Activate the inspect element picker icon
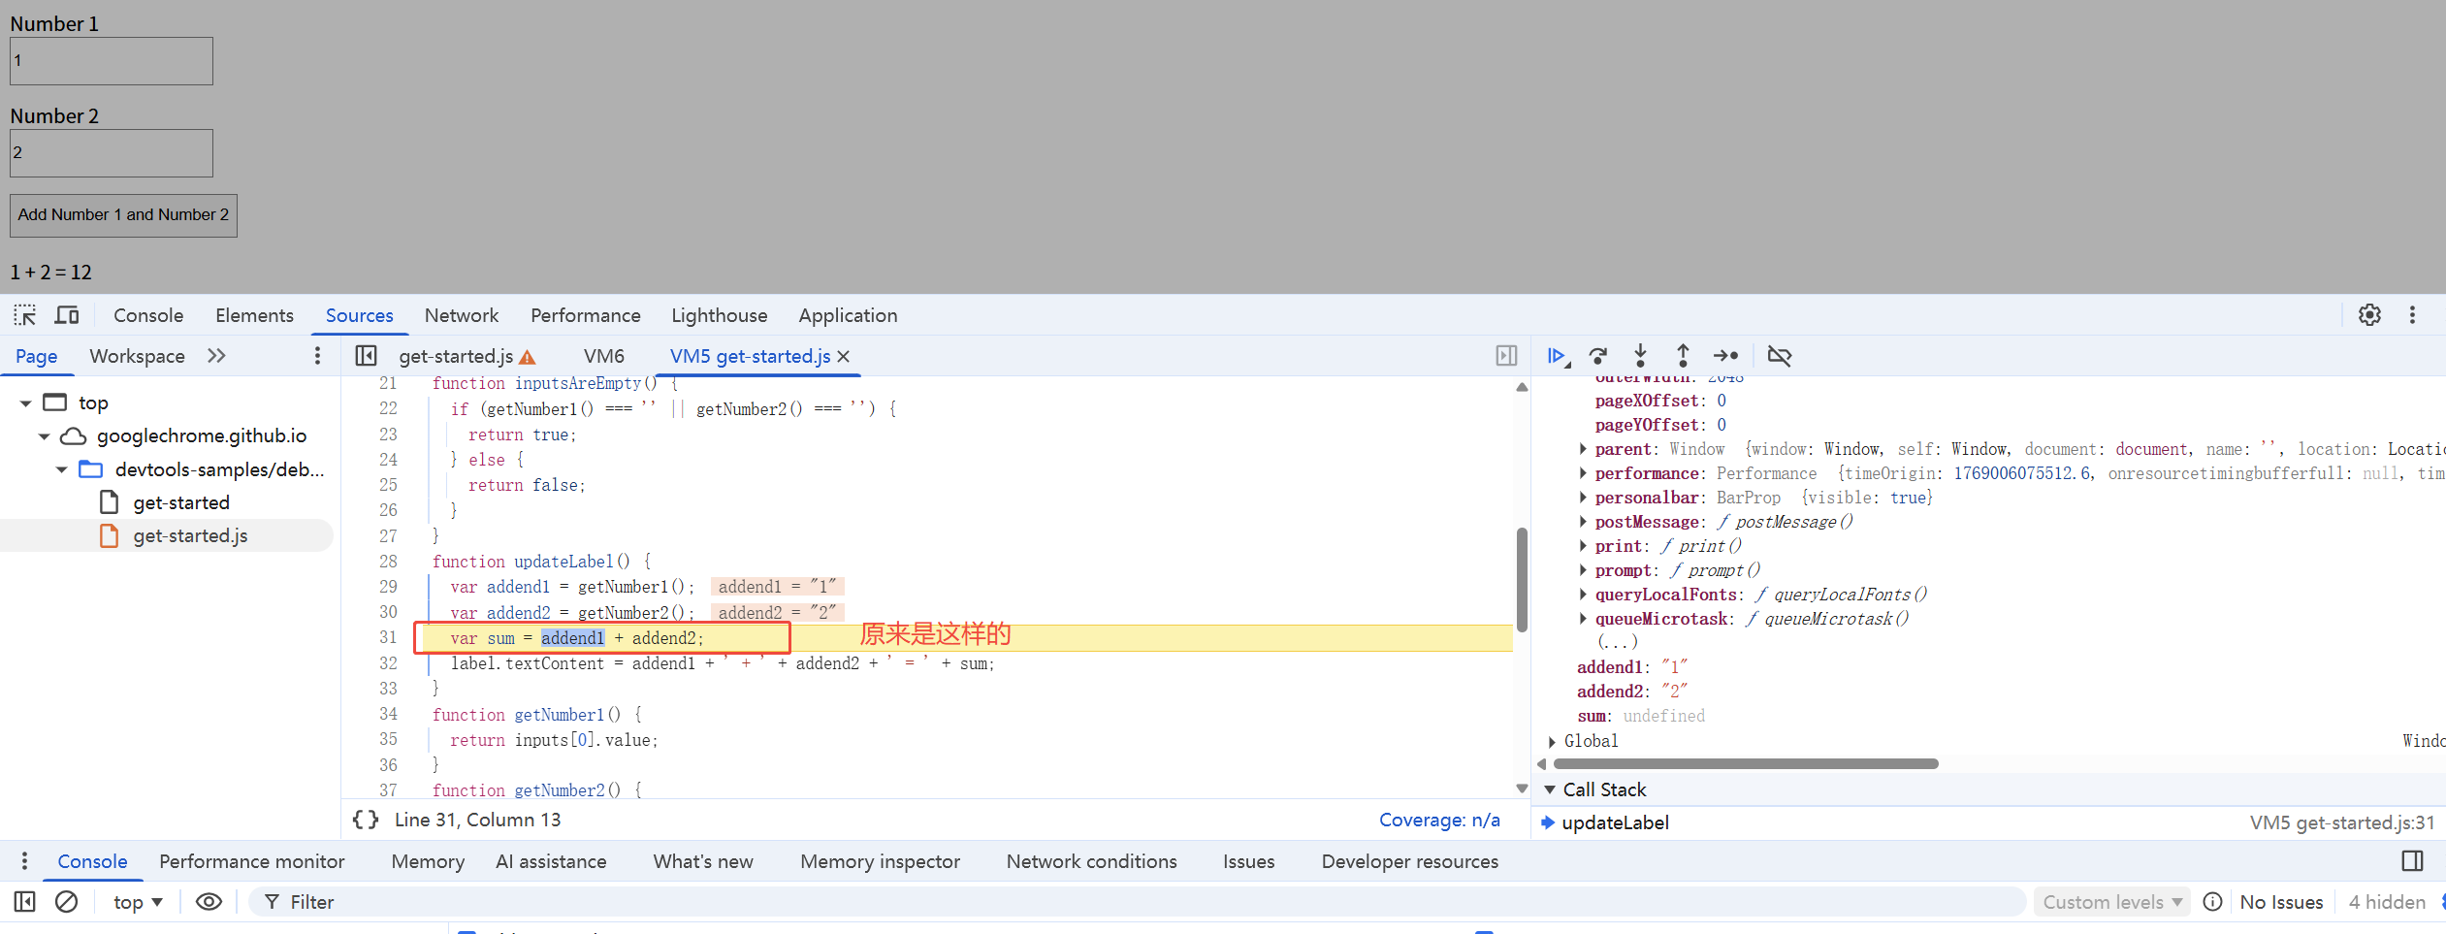 click(24, 315)
